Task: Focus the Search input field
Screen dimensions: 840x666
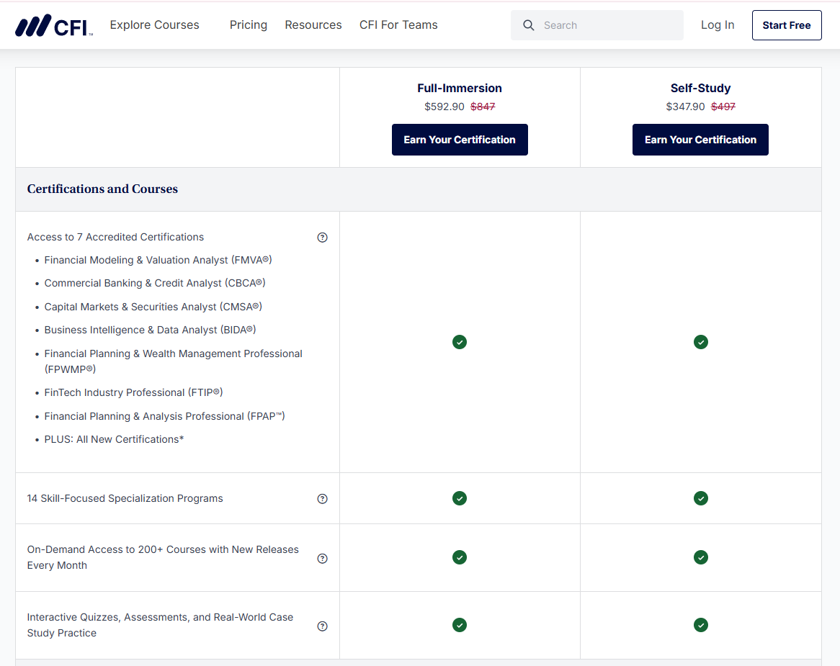Action: tap(597, 25)
